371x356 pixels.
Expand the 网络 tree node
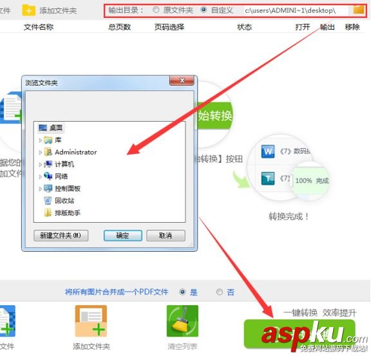tap(40, 176)
